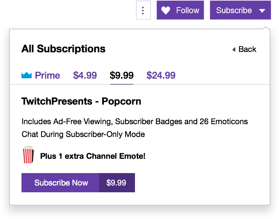Follow the channel

[180, 10]
